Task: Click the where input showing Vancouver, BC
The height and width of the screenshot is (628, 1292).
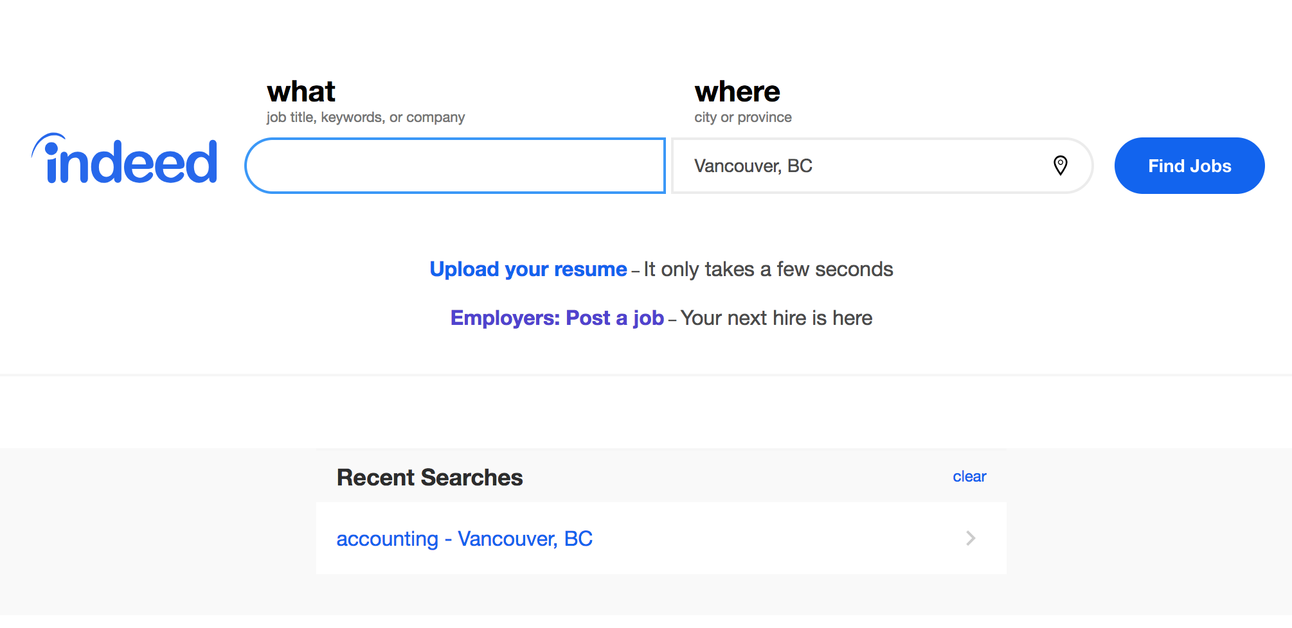Action: [x=836, y=166]
